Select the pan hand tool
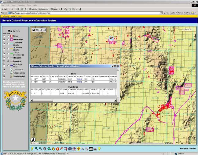Screen dimensions: 198x155 click(x=53, y=149)
